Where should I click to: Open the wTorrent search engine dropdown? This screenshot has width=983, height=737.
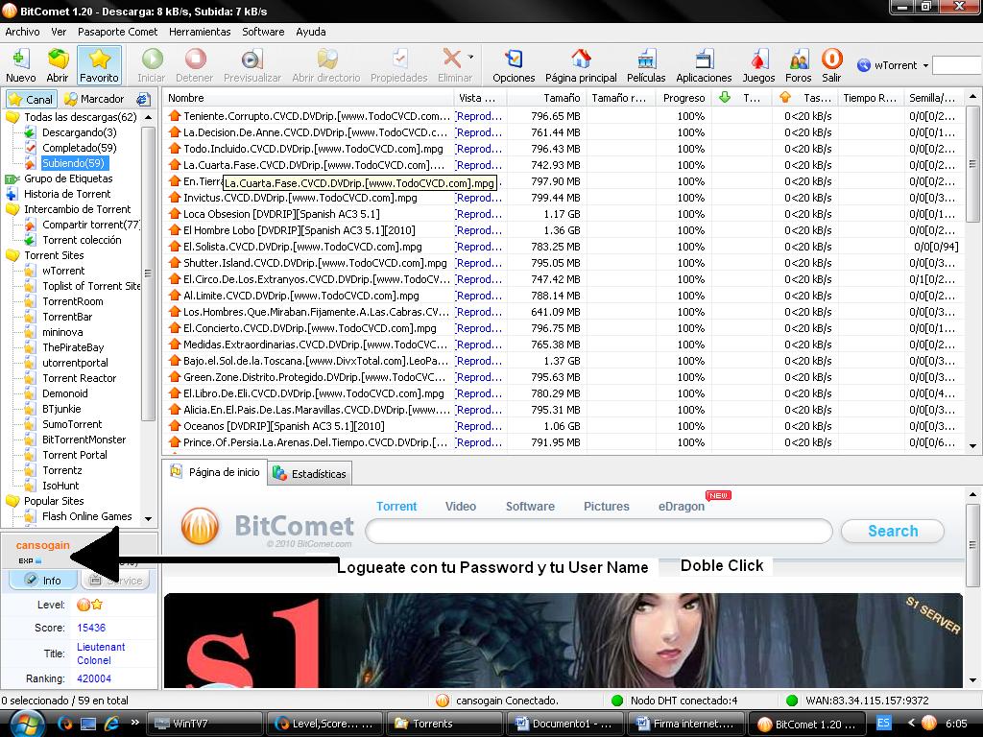tap(925, 65)
